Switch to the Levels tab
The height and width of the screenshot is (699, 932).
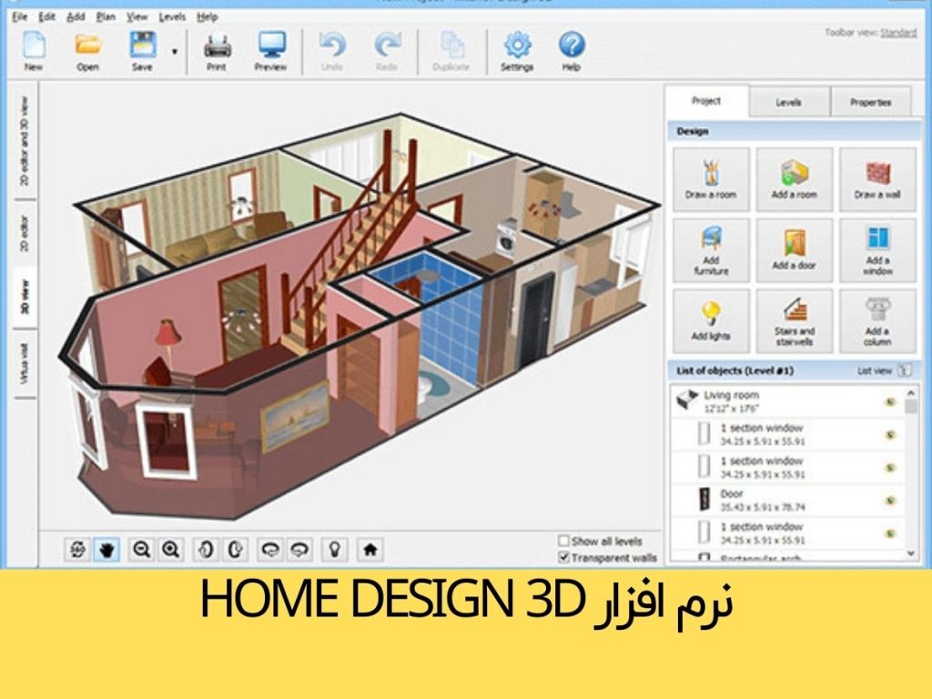coord(789,102)
